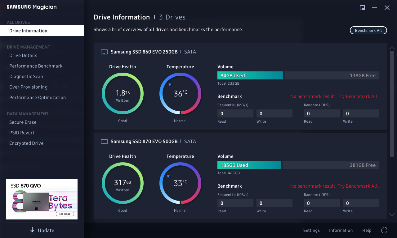Open Performance Optimization

[38, 98]
